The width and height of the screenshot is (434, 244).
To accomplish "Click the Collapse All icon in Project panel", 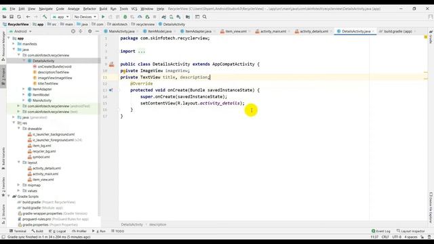I will pyautogui.click(x=81, y=31).
